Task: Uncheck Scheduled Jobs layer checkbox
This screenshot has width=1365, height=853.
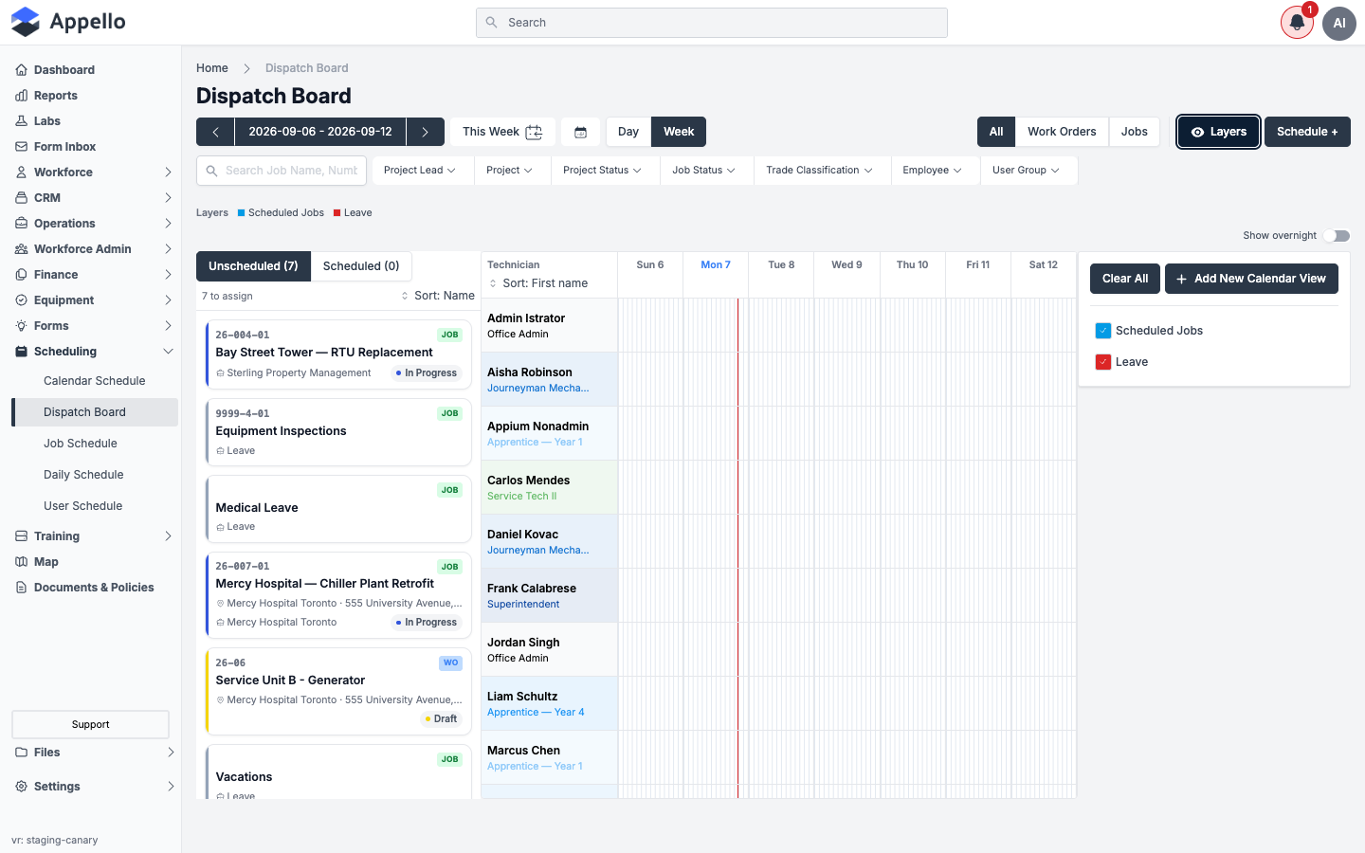Action: pyautogui.click(x=1103, y=331)
